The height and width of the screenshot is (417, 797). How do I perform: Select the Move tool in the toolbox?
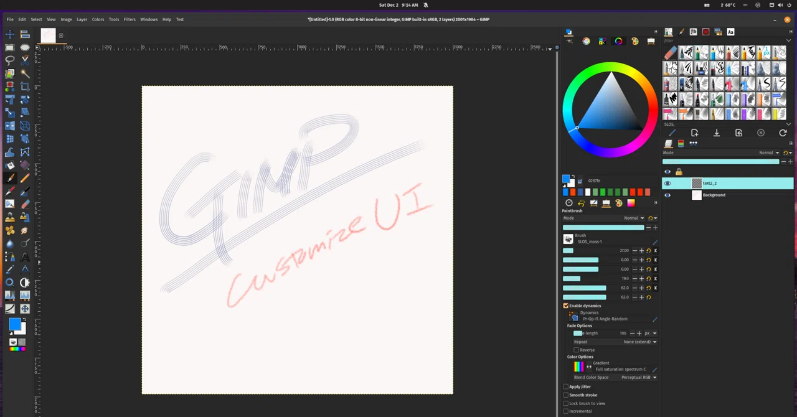pos(10,34)
